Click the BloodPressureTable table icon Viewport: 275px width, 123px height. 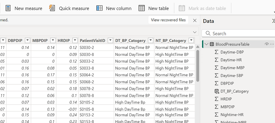click(x=212, y=44)
